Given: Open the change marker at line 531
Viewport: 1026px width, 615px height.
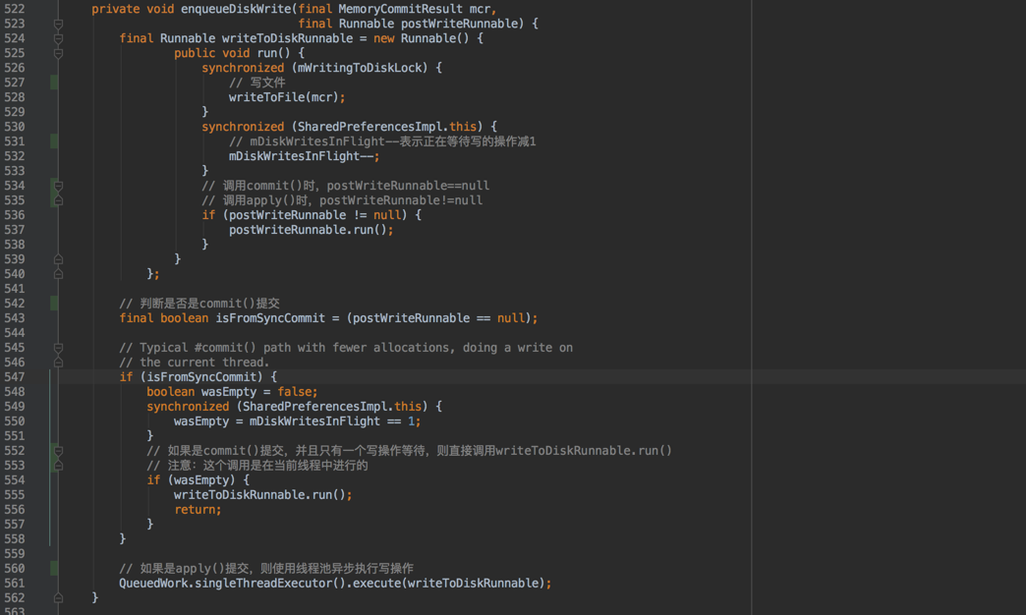Looking at the screenshot, I should (54, 141).
